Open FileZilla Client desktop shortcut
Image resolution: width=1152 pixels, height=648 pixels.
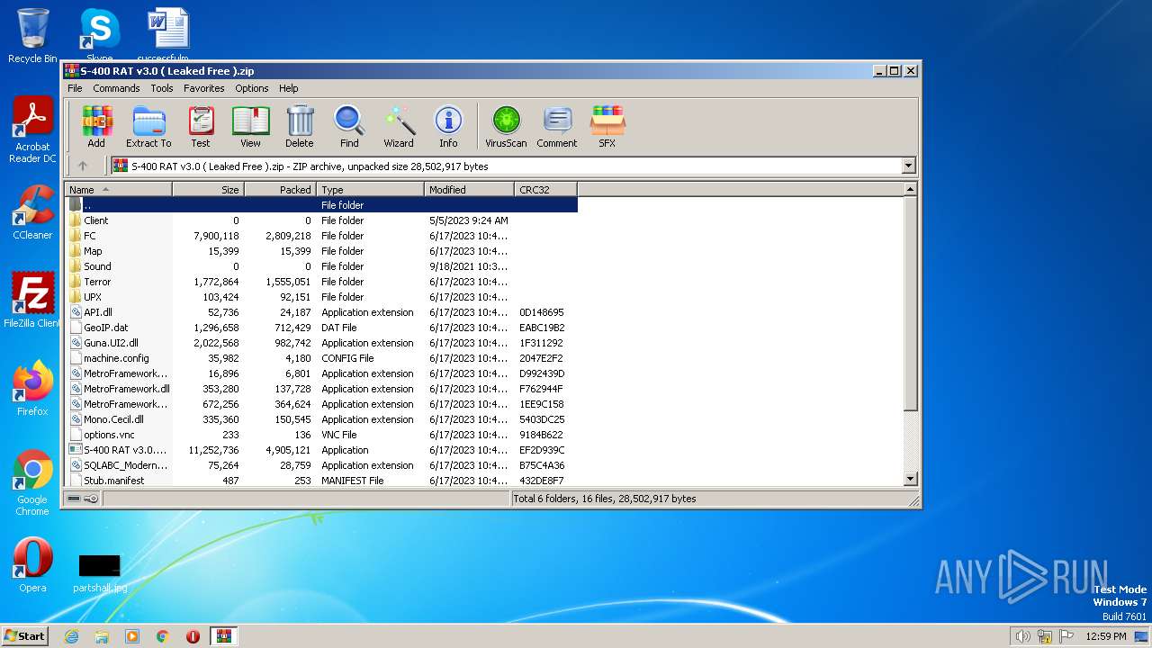click(32, 301)
